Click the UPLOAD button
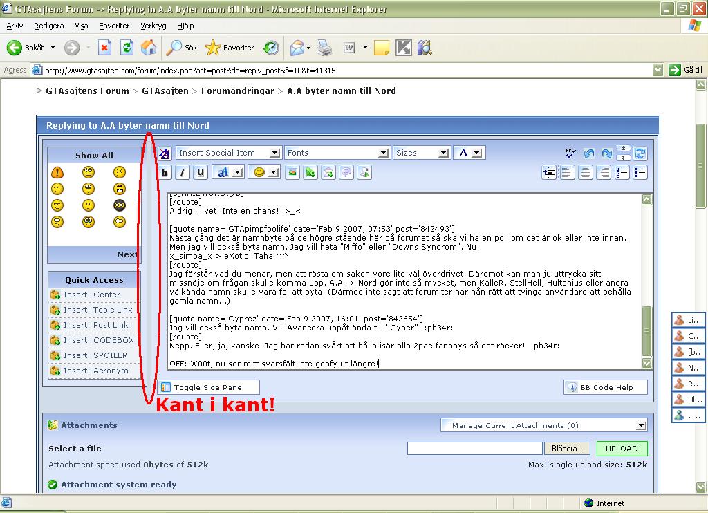This screenshot has height=513, width=708. [622, 449]
